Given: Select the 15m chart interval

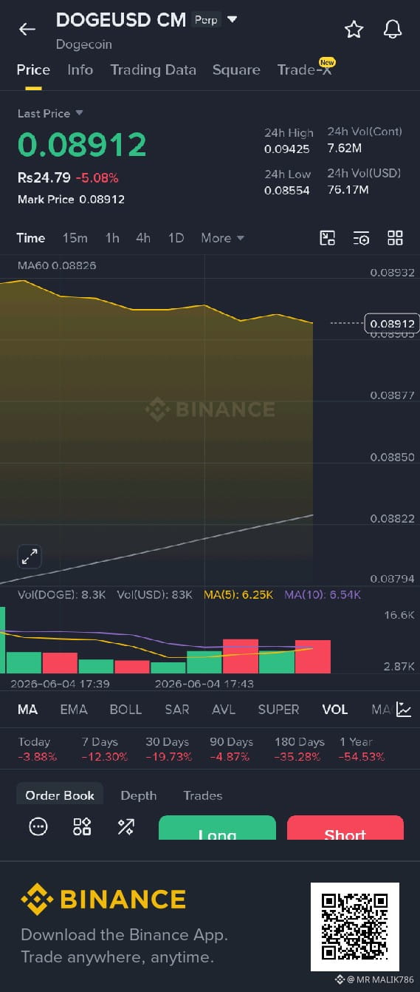Looking at the screenshot, I should [75, 237].
